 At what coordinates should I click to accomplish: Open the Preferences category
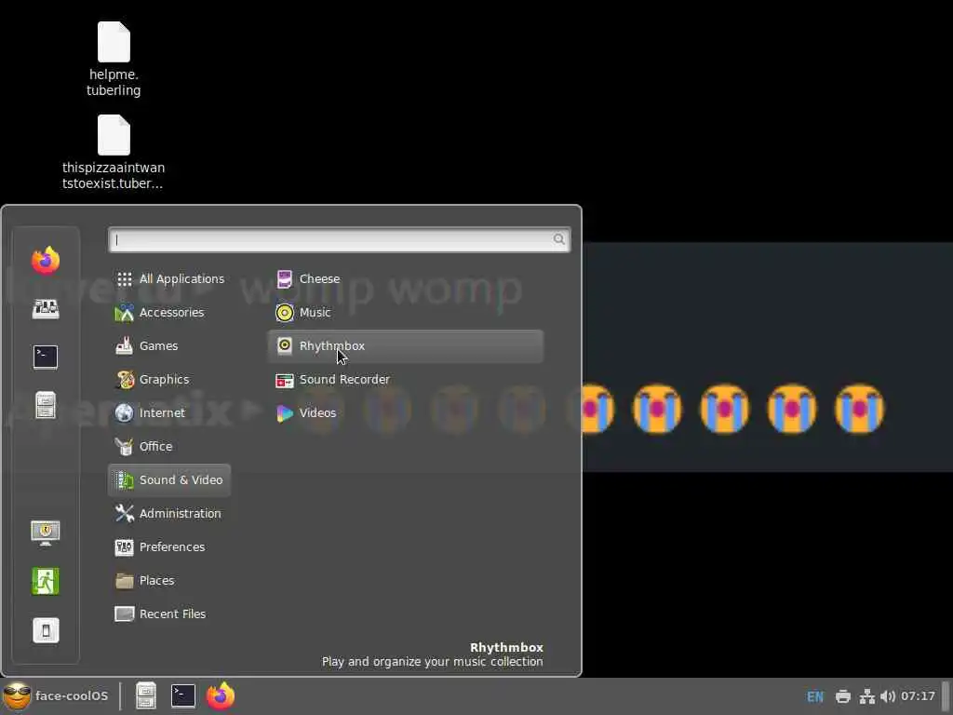point(169,546)
